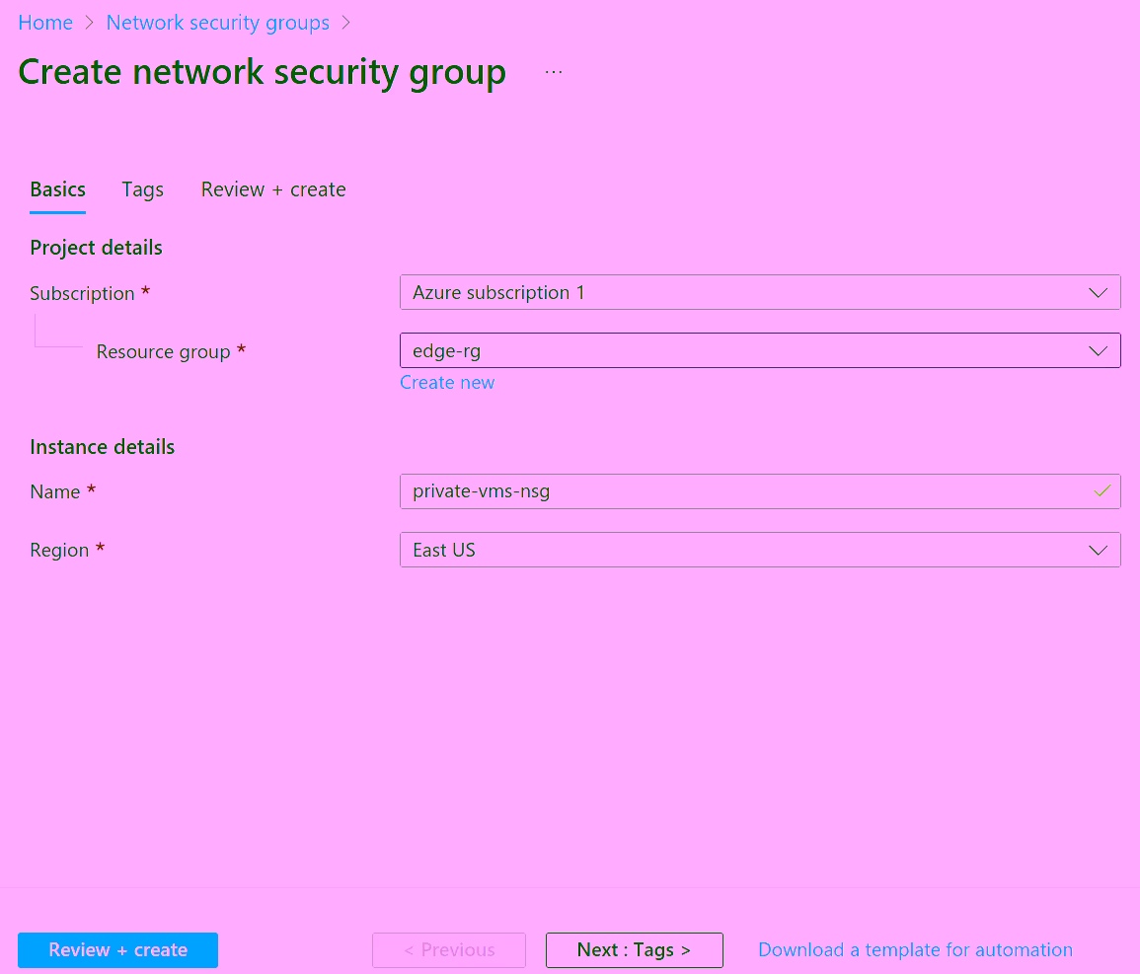Image resolution: width=1140 pixels, height=974 pixels.
Task: Open Download a template for automation link
Action: 915,950
